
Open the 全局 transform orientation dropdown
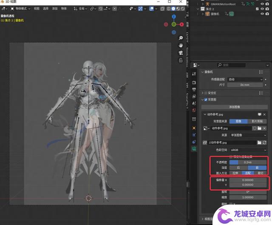click(80, 9)
